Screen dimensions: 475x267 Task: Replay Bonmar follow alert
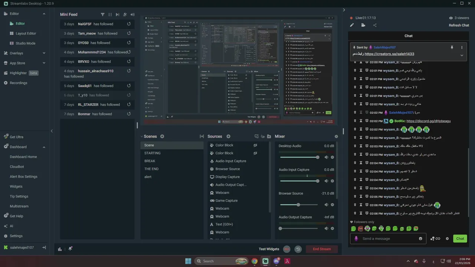[x=129, y=114]
